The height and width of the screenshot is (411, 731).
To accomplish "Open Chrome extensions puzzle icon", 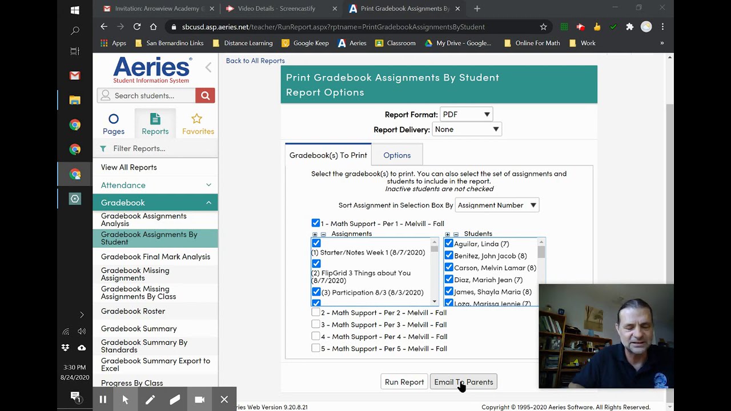I will (x=630, y=27).
